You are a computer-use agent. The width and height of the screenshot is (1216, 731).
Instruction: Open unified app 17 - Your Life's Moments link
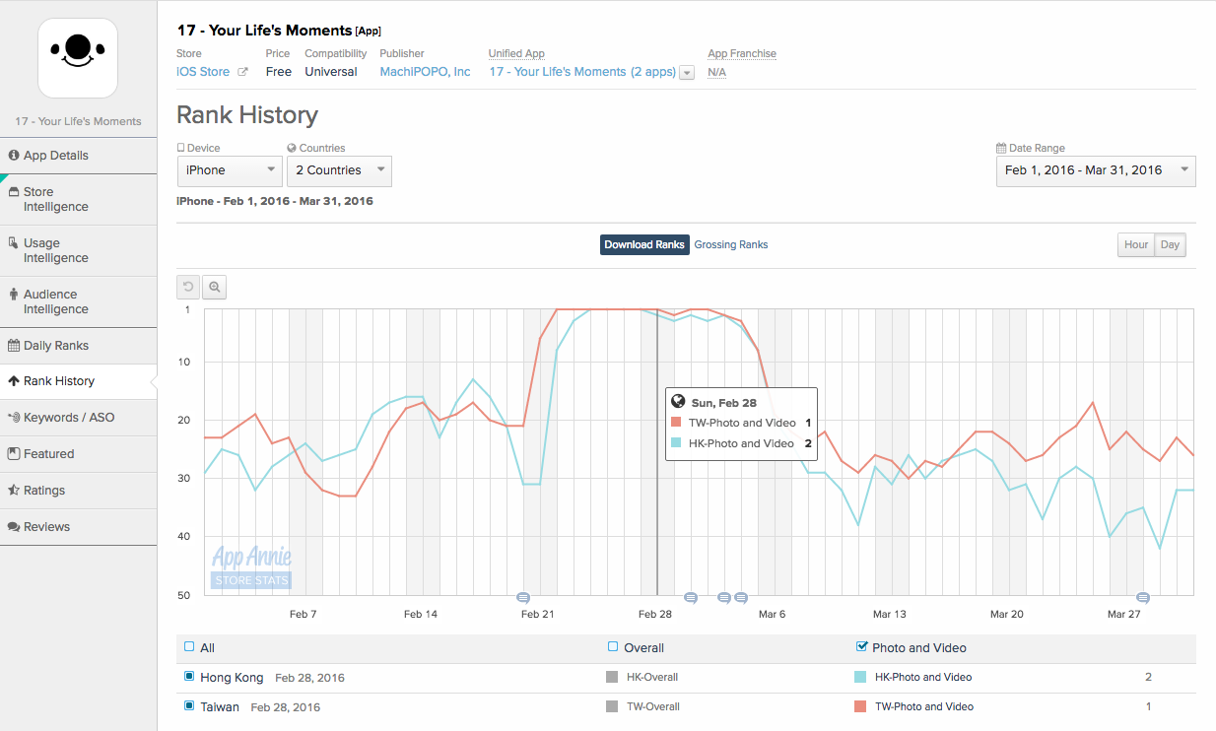pyautogui.click(x=583, y=72)
